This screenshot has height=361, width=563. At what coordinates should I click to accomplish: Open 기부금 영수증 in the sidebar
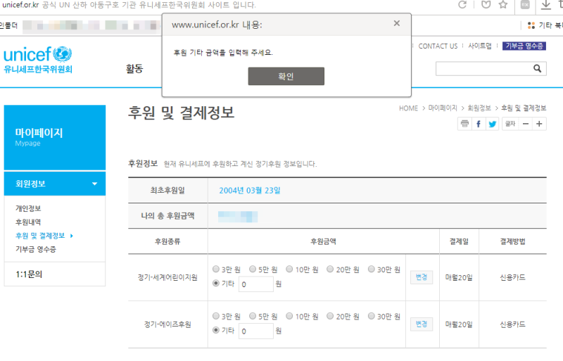[36, 249]
